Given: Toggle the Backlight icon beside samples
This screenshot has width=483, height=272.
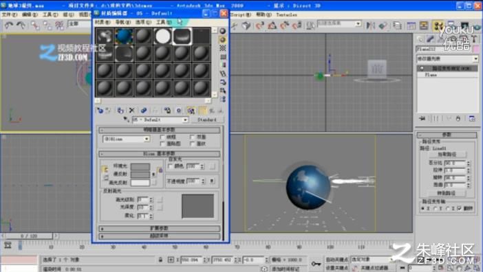Looking at the screenshot, I should click(x=222, y=40).
